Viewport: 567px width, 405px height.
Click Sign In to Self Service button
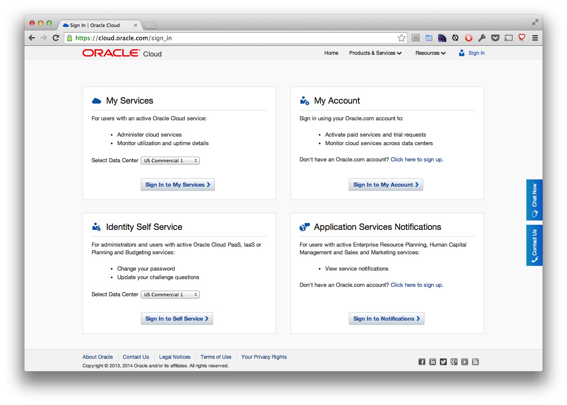pyautogui.click(x=177, y=319)
